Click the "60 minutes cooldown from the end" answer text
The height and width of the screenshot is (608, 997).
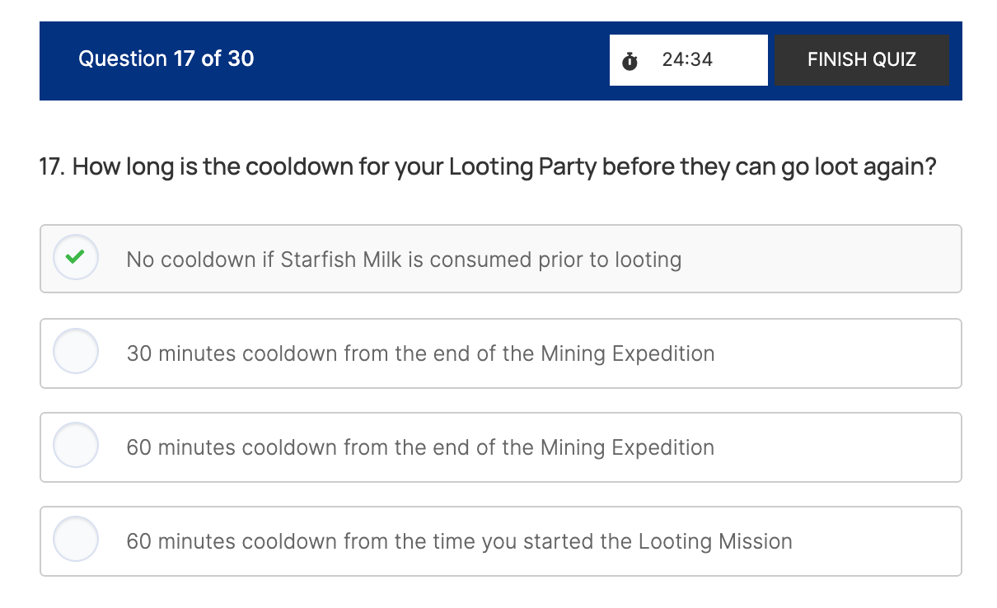(x=420, y=447)
